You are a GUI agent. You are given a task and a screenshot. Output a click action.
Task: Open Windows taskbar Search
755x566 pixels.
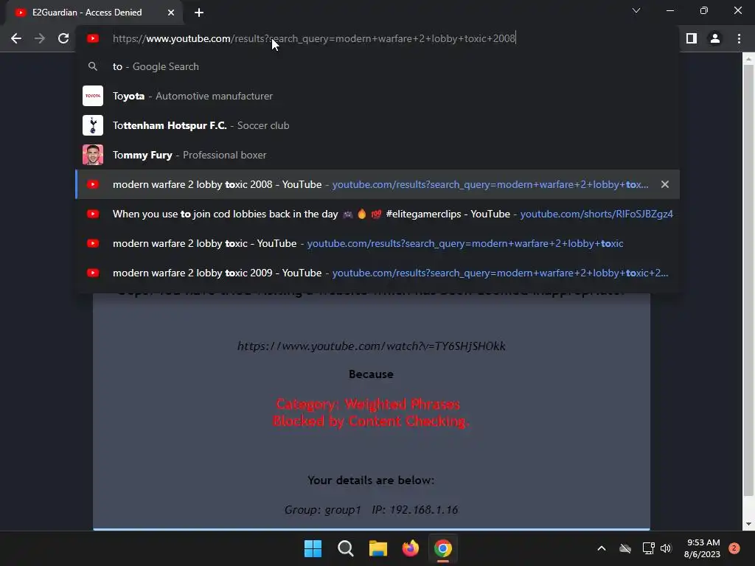pos(346,548)
